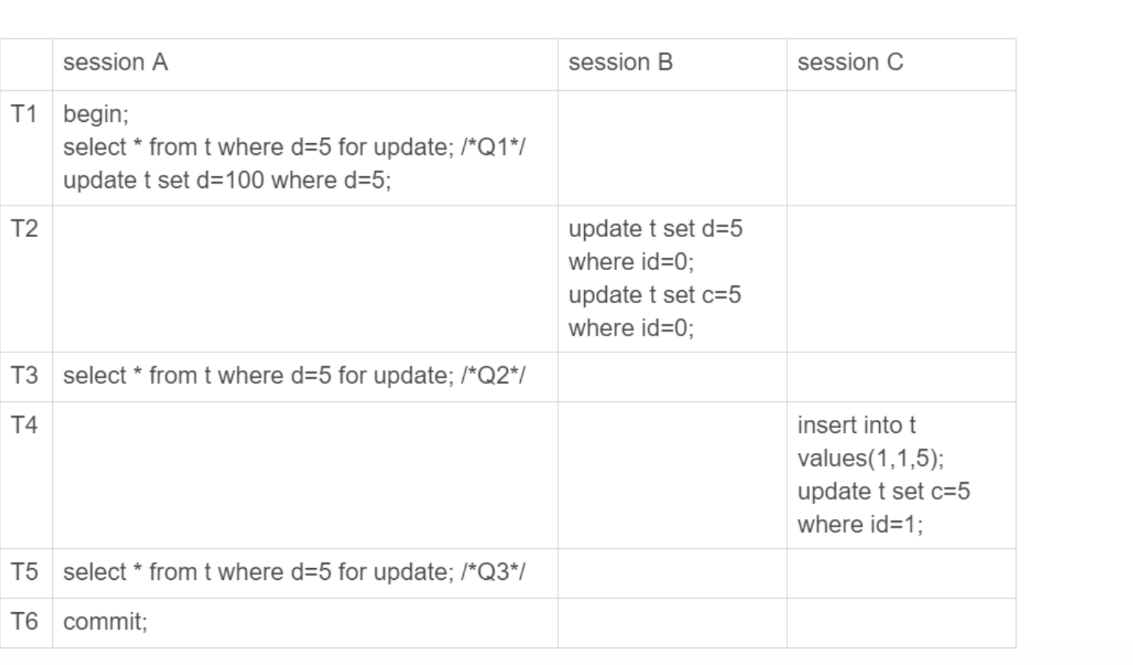Click session B's update t set d=5 text
The width and height of the screenshot is (1133, 665).
tap(655, 228)
